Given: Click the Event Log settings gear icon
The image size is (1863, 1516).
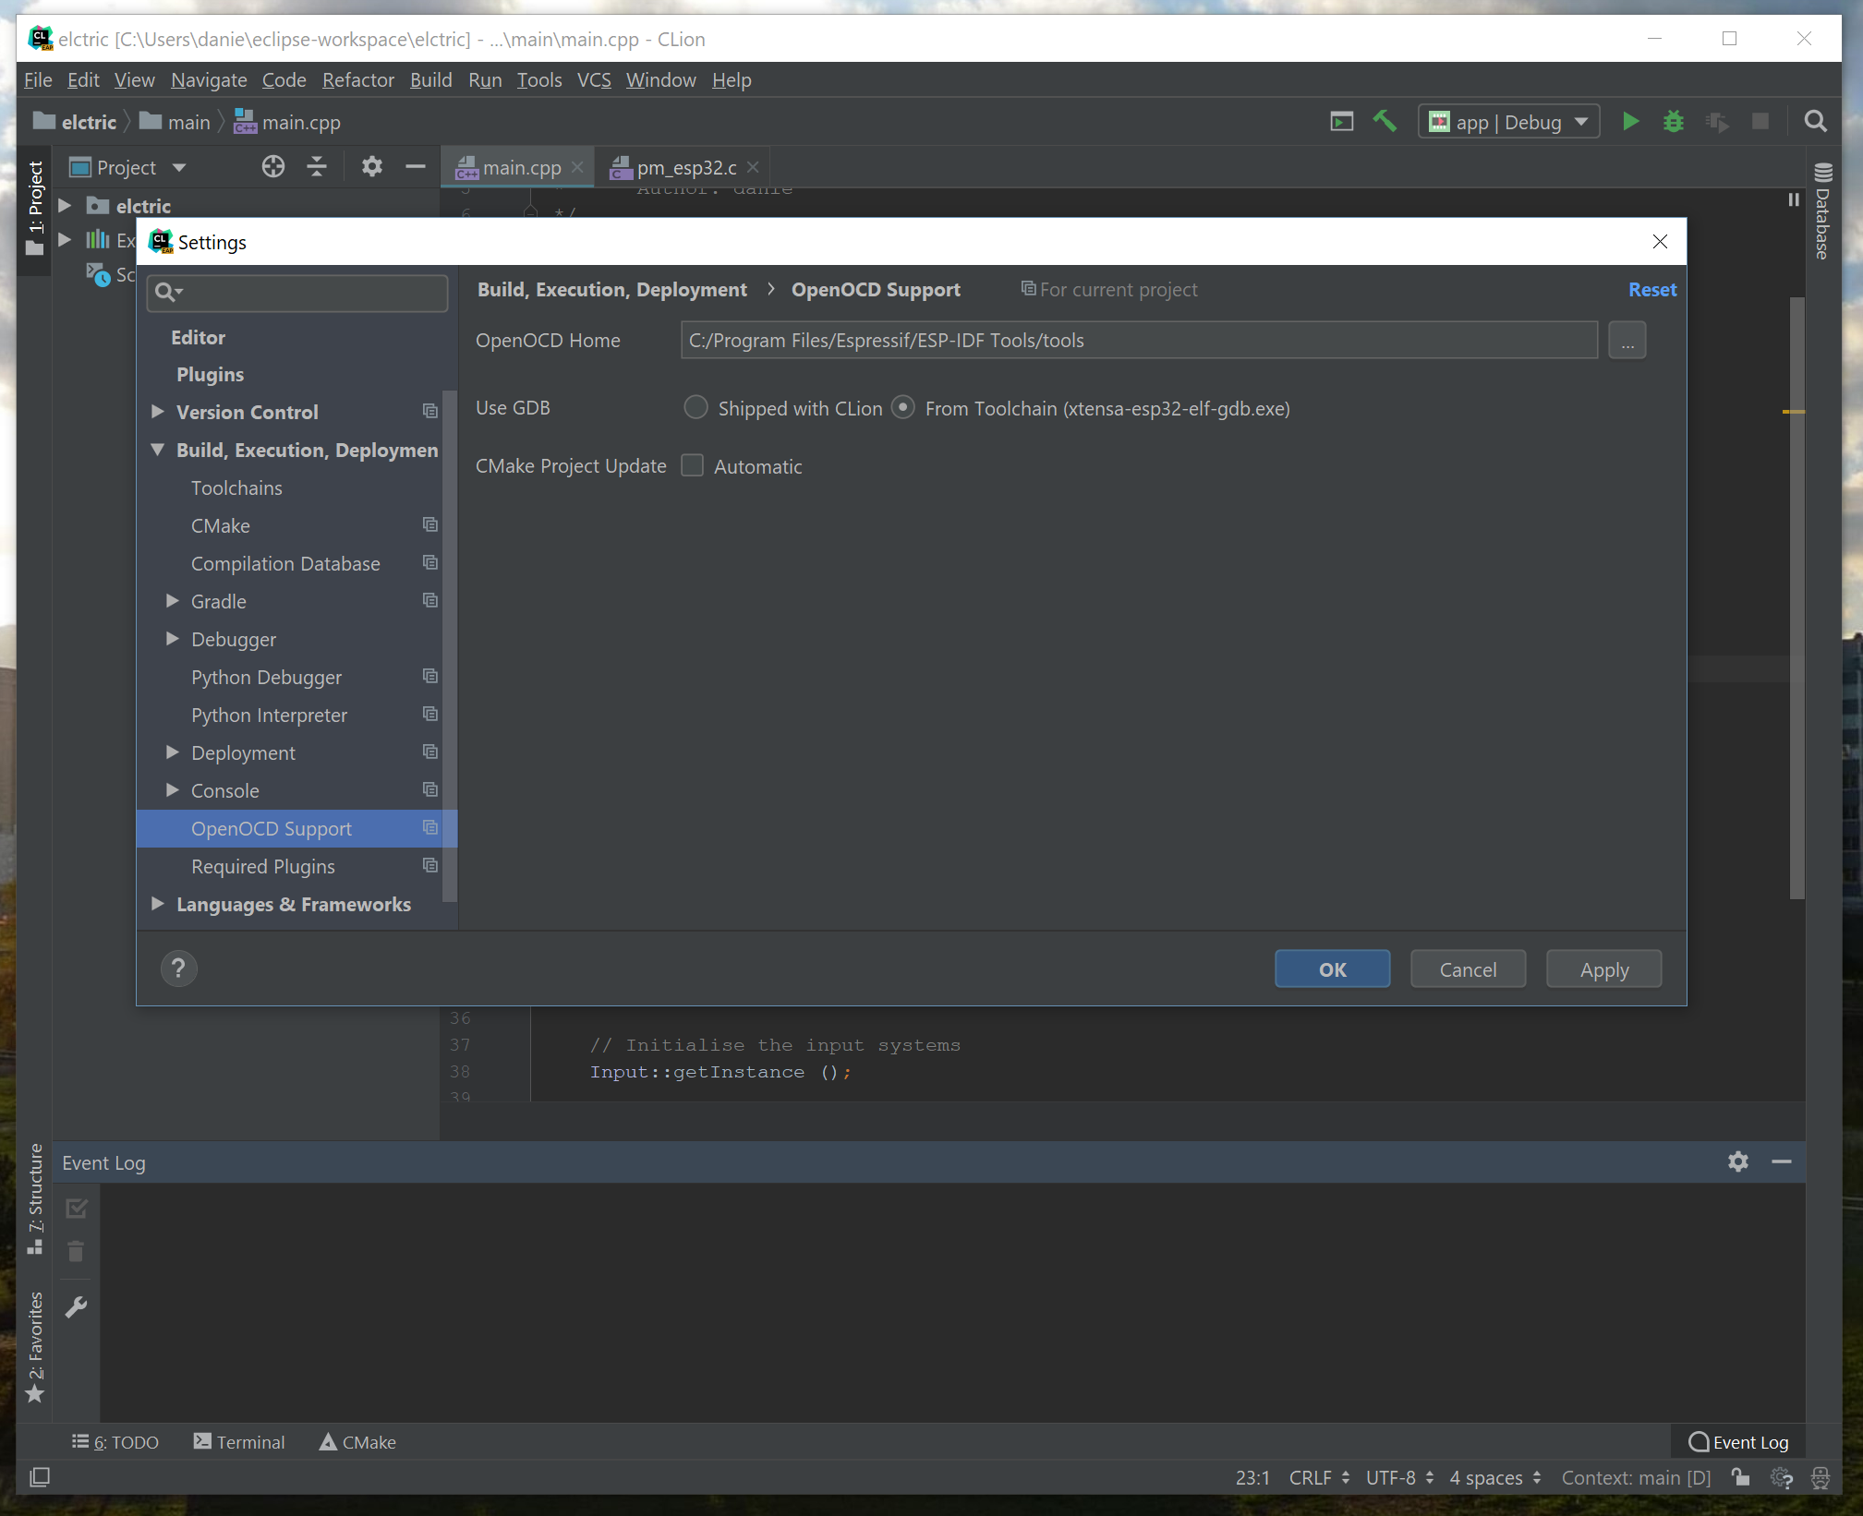Looking at the screenshot, I should (x=1737, y=1161).
